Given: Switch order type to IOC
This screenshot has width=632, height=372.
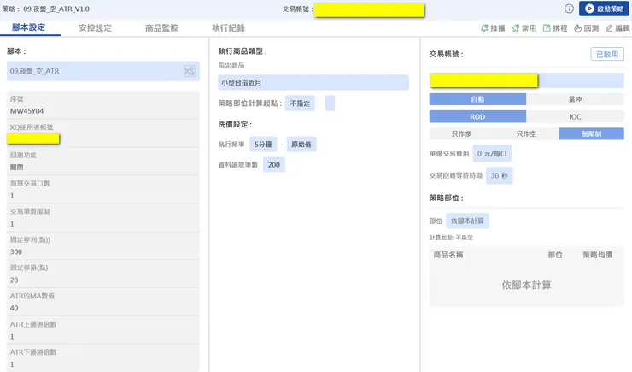Looking at the screenshot, I should [x=576, y=116].
